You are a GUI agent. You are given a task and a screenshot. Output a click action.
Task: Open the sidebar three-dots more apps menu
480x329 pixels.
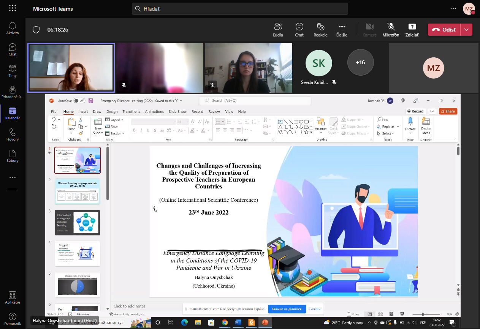(x=13, y=177)
